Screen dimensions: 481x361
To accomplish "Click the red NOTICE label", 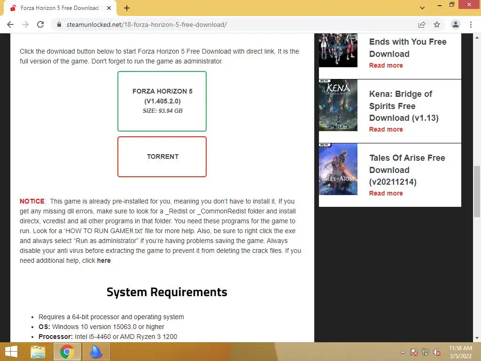I will coord(32,201).
